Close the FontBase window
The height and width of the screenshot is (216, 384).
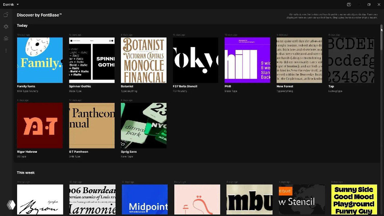pos(379,4)
